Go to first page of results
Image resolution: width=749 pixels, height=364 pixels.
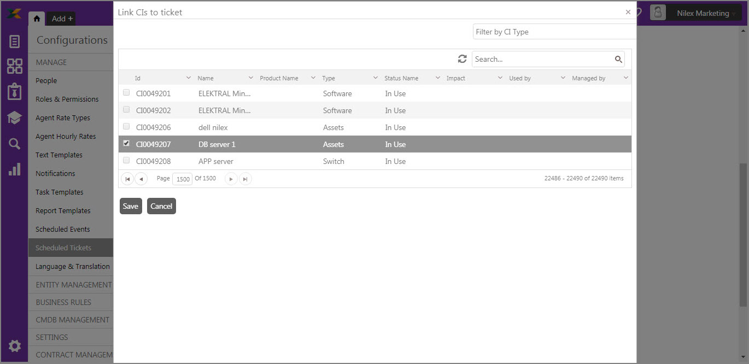[127, 179]
